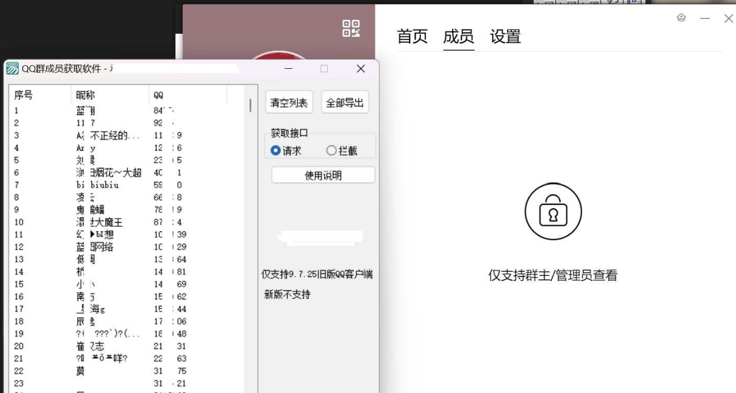736x393 pixels.
Task: Switch to the 成员 tab
Action: pos(458,37)
